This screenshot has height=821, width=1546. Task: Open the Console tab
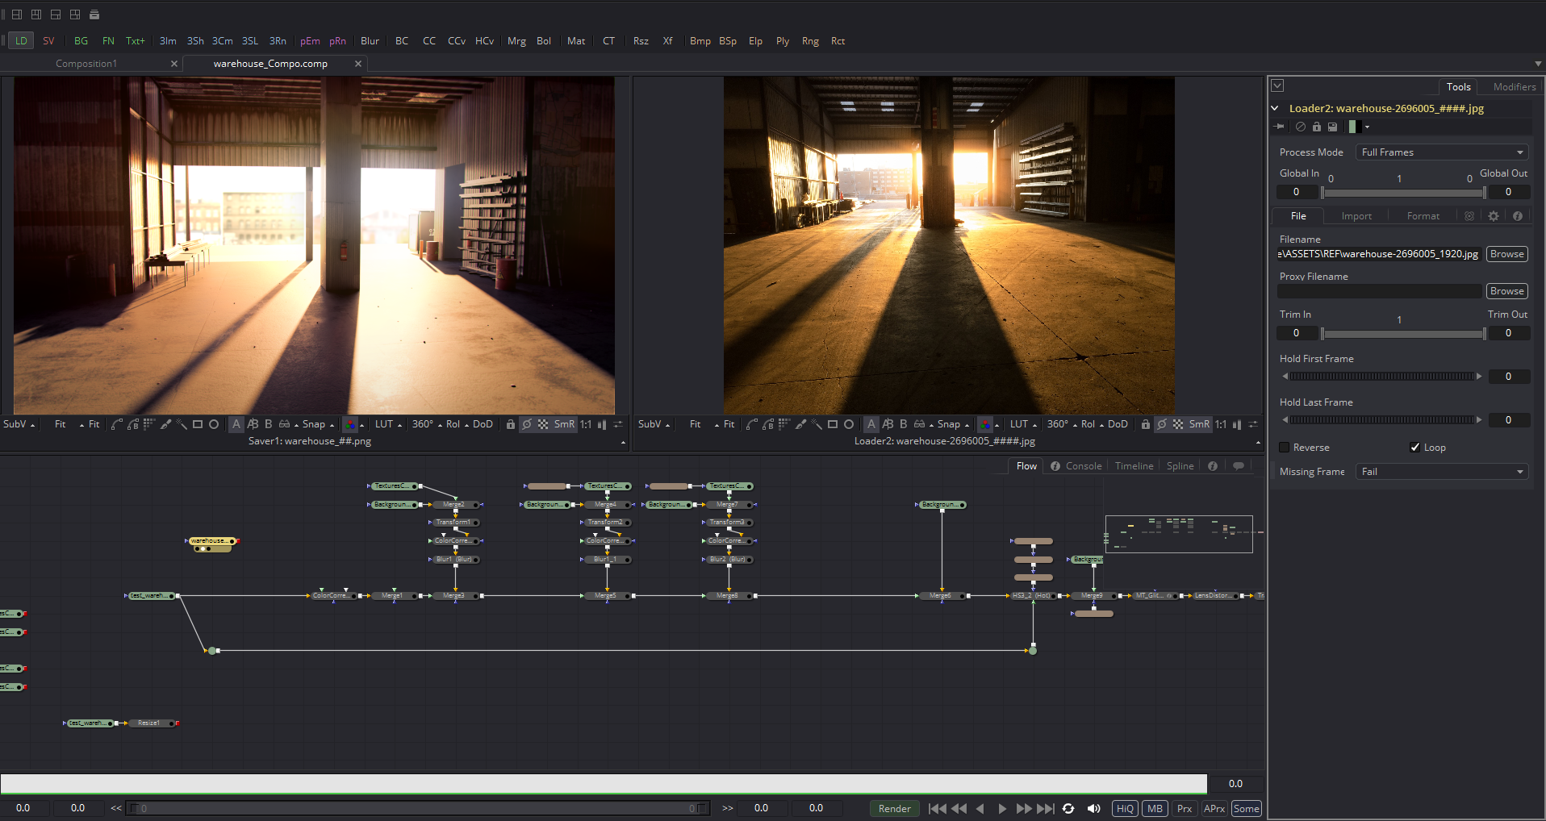[1083, 466]
